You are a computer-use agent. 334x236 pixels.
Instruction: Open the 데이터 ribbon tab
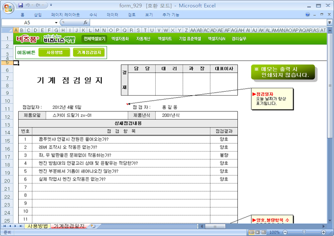pyautogui.click(x=112, y=15)
